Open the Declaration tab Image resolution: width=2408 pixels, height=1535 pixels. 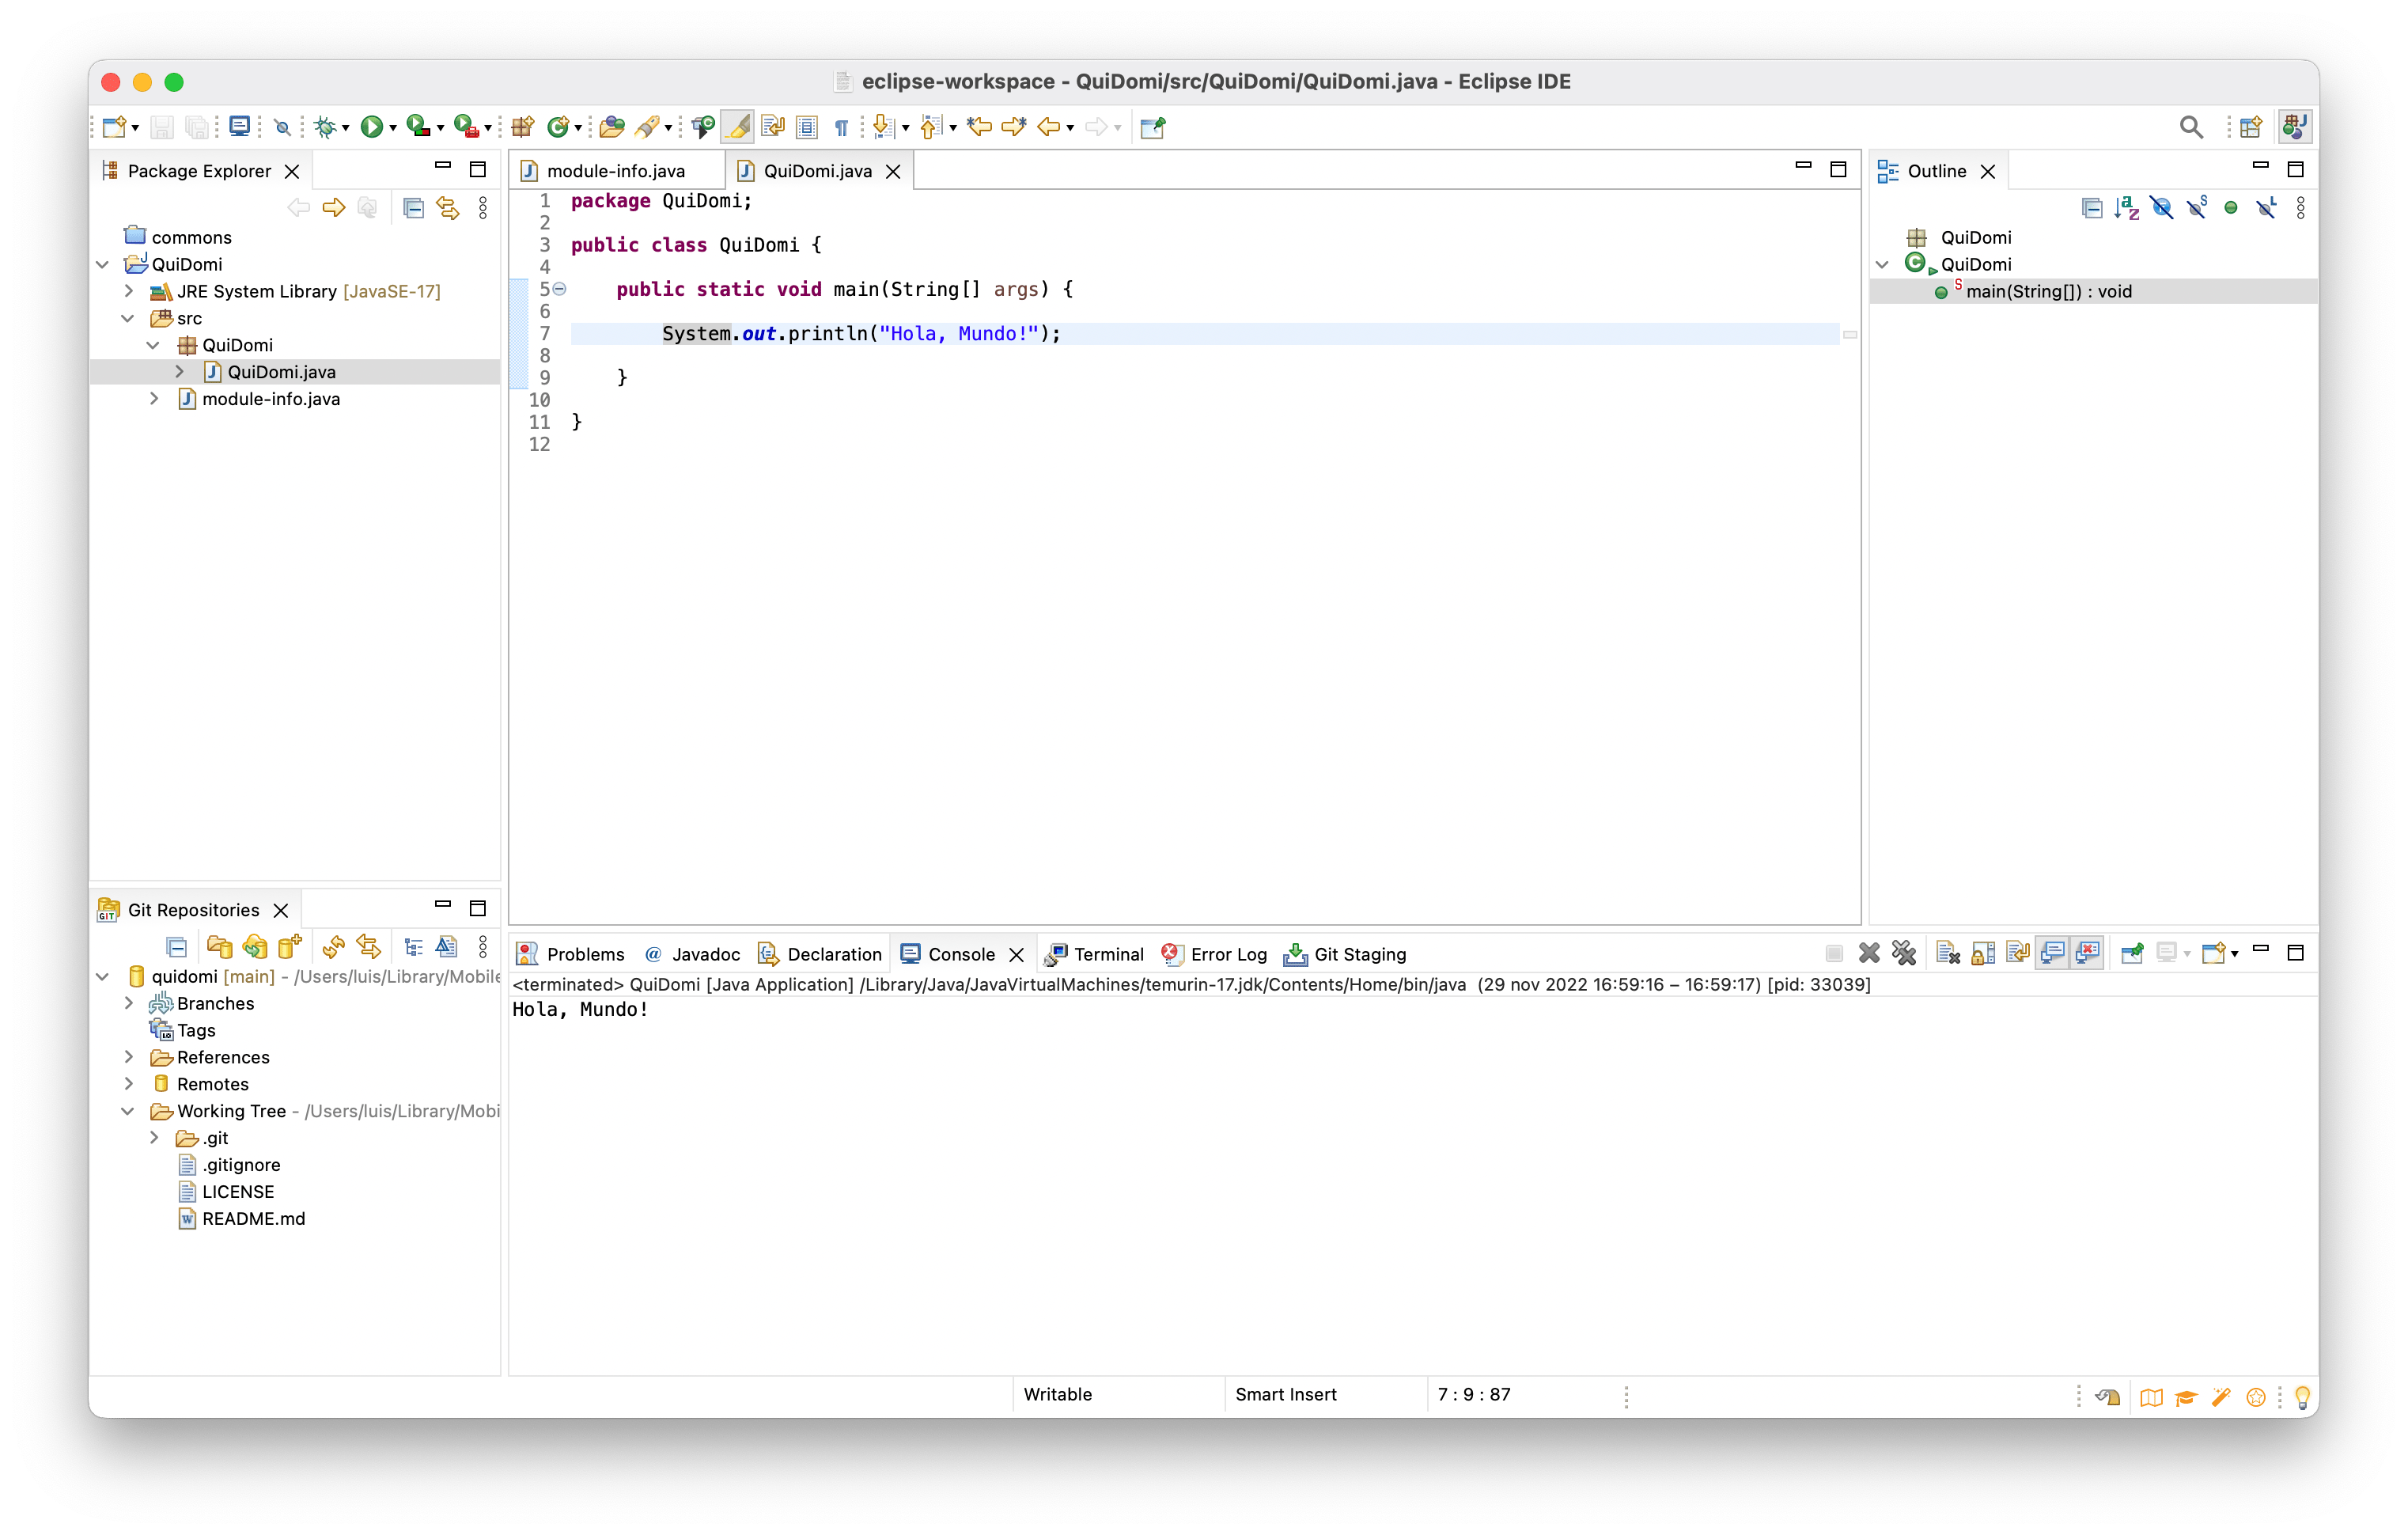click(820, 955)
